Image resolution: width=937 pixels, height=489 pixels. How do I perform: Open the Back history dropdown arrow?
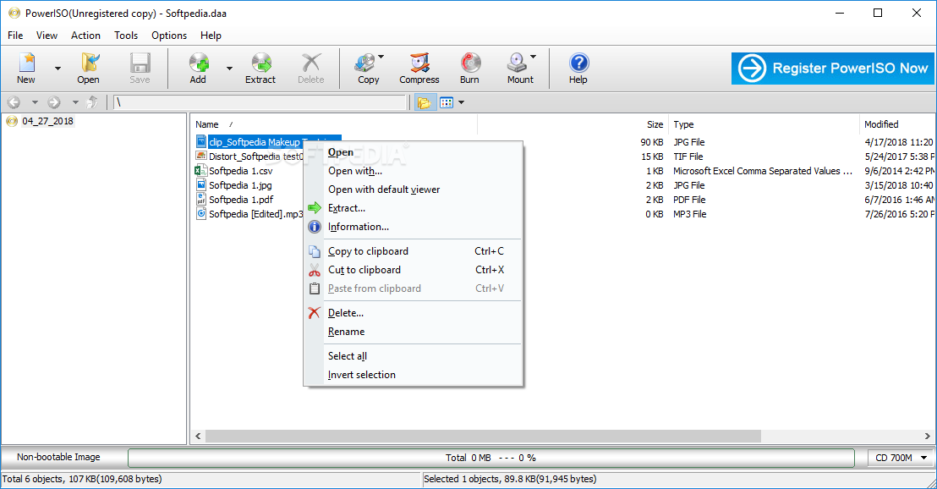click(x=35, y=103)
